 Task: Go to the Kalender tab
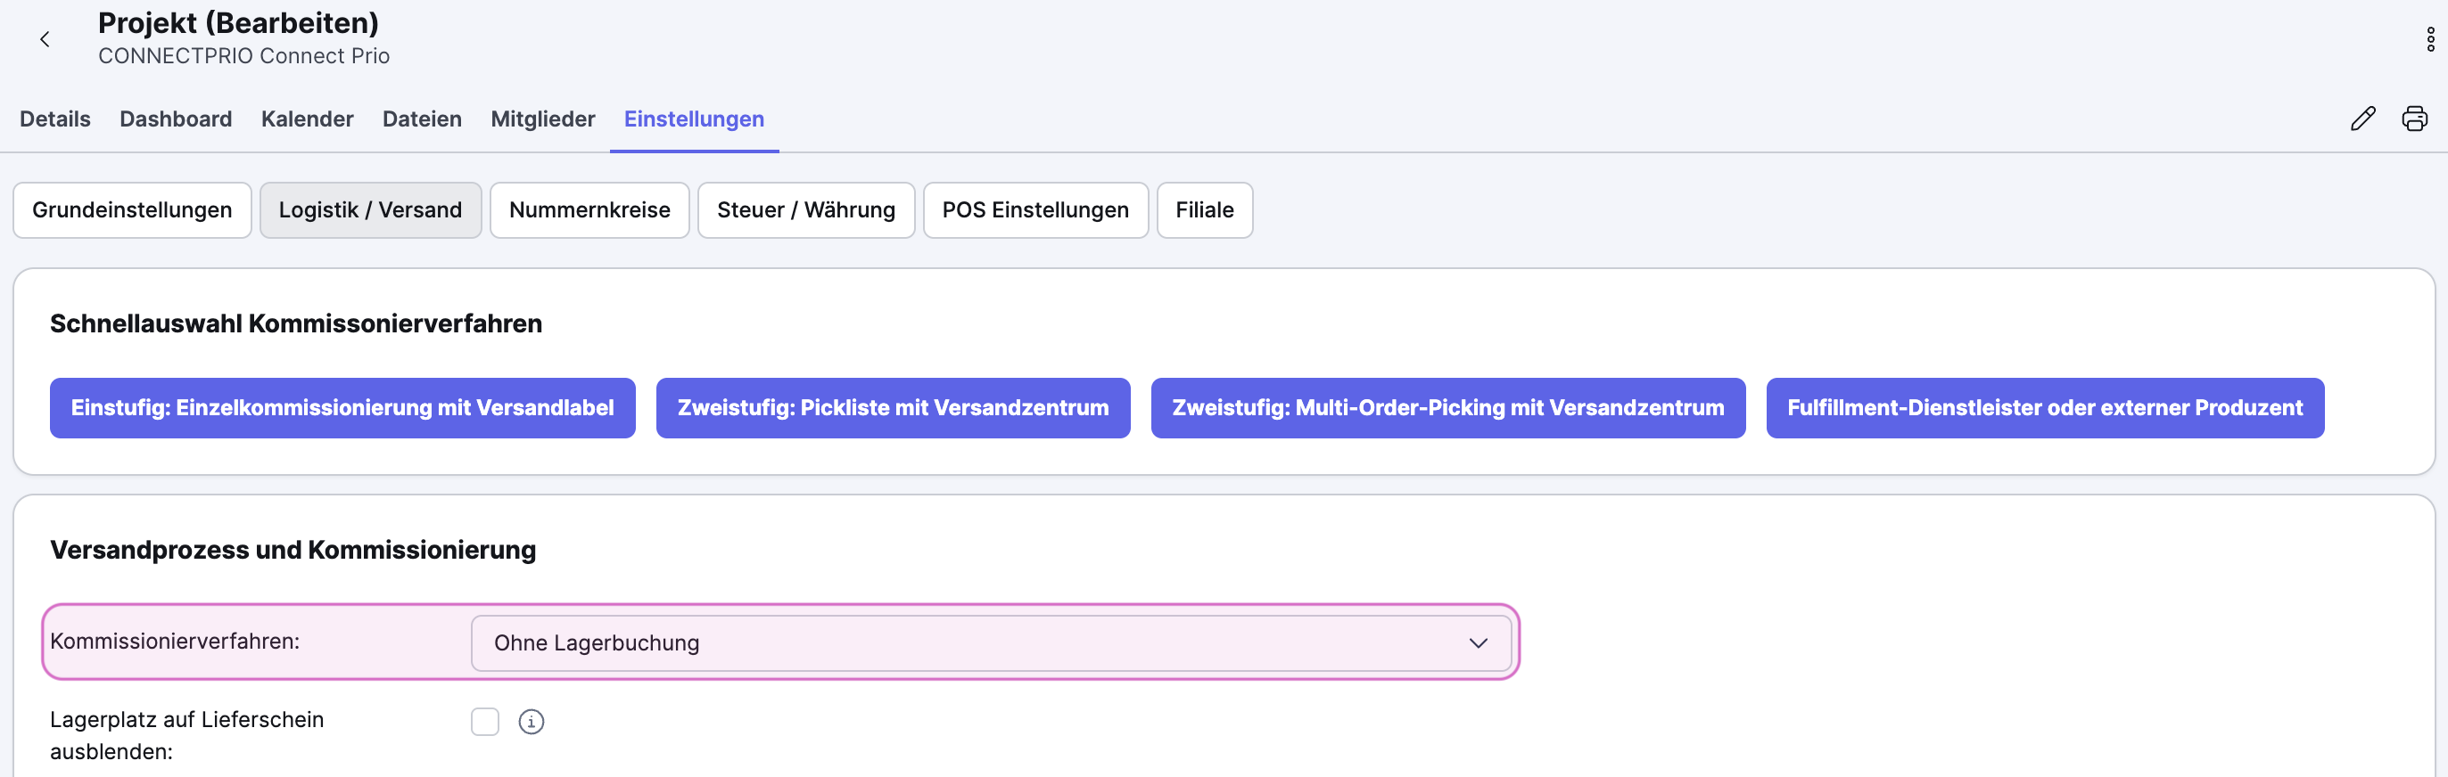click(307, 119)
